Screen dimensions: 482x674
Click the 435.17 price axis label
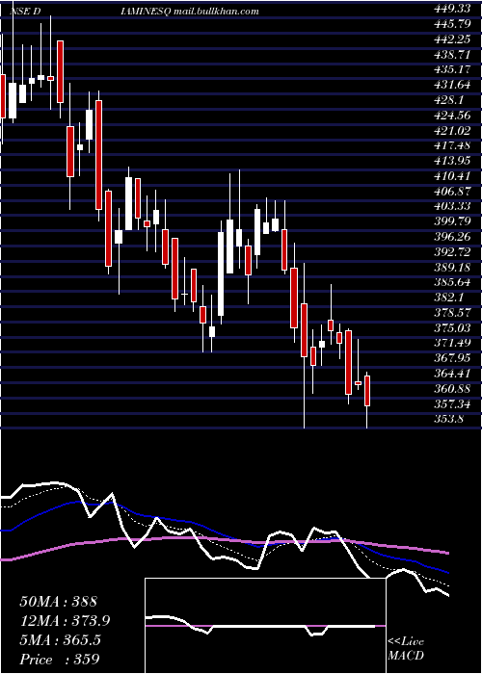454,69
